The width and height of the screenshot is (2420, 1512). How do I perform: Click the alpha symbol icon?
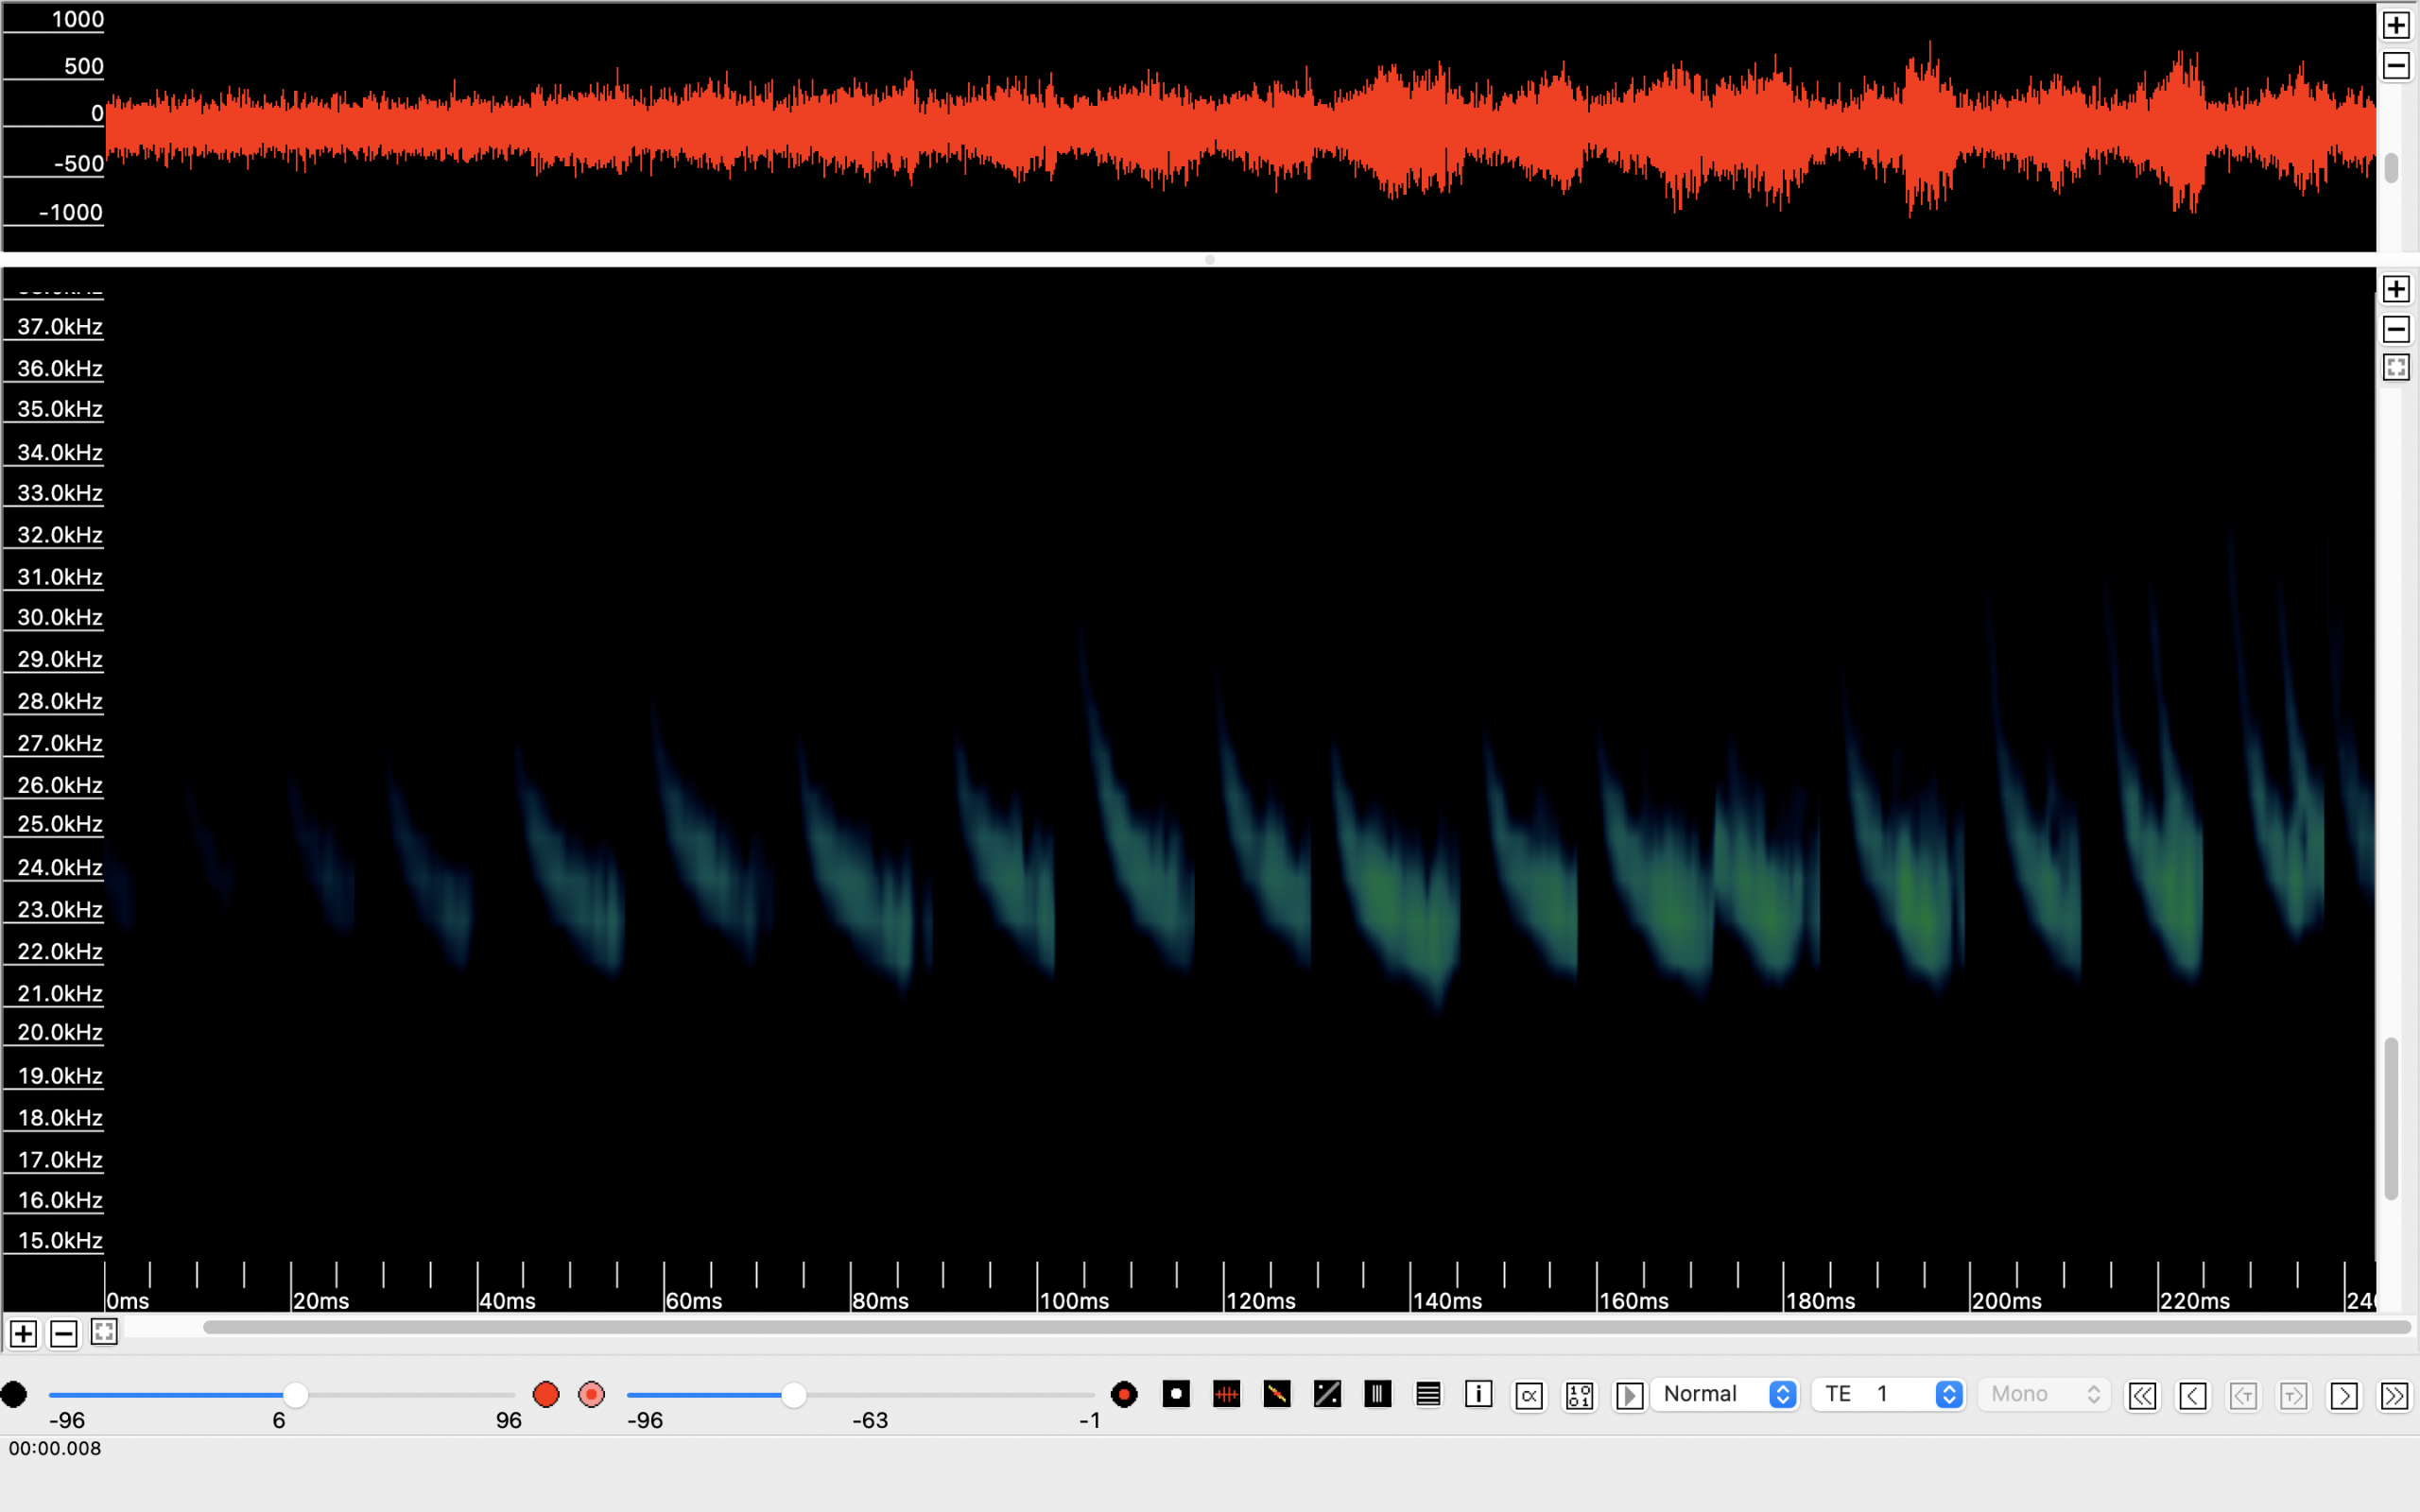pyautogui.click(x=1529, y=1395)
